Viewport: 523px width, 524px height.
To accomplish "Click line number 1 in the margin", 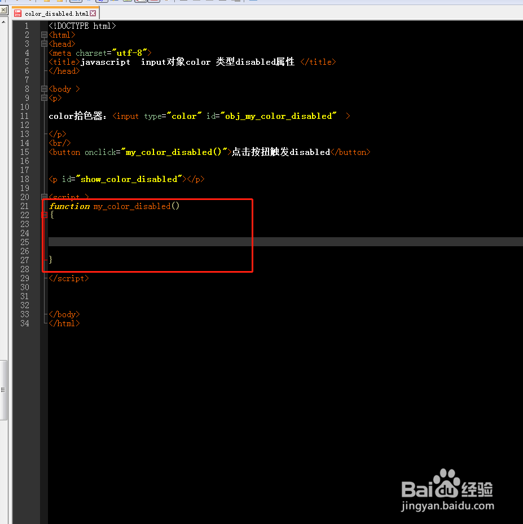I will point(27,26).
